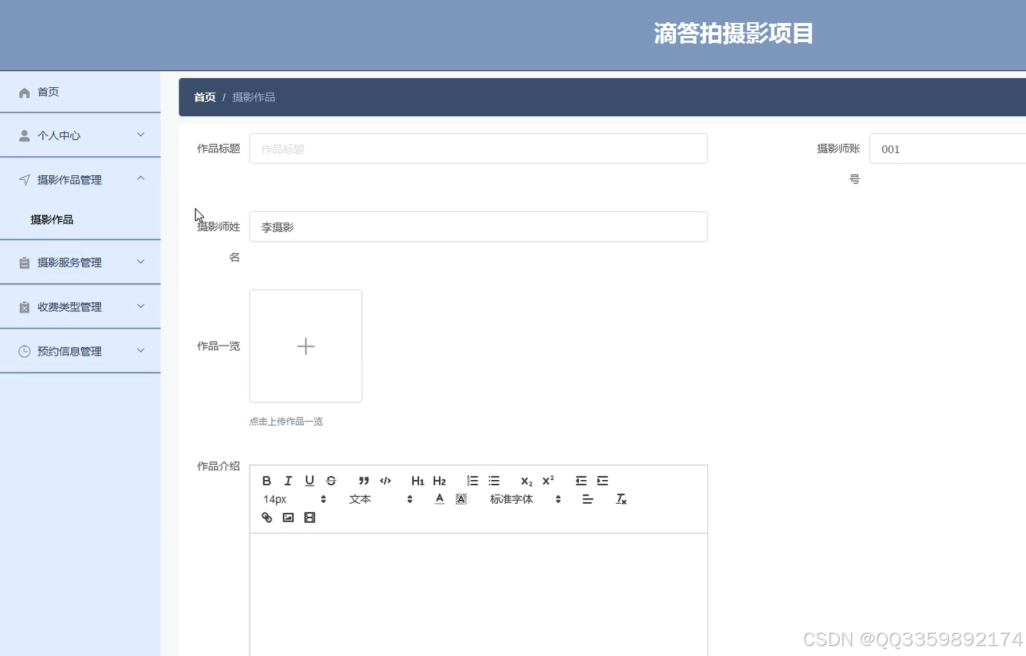Screen dimensions: 1026x656
Task: Pick the text background highlight color
Action: pos(461,499)
